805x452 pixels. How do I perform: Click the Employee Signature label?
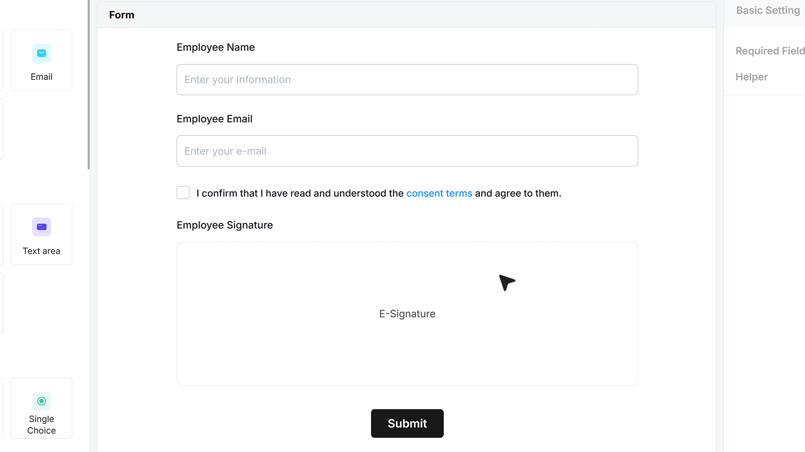tap(225, 225)
